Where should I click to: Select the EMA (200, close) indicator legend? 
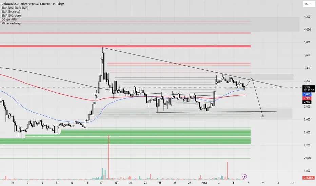(12, 16)
